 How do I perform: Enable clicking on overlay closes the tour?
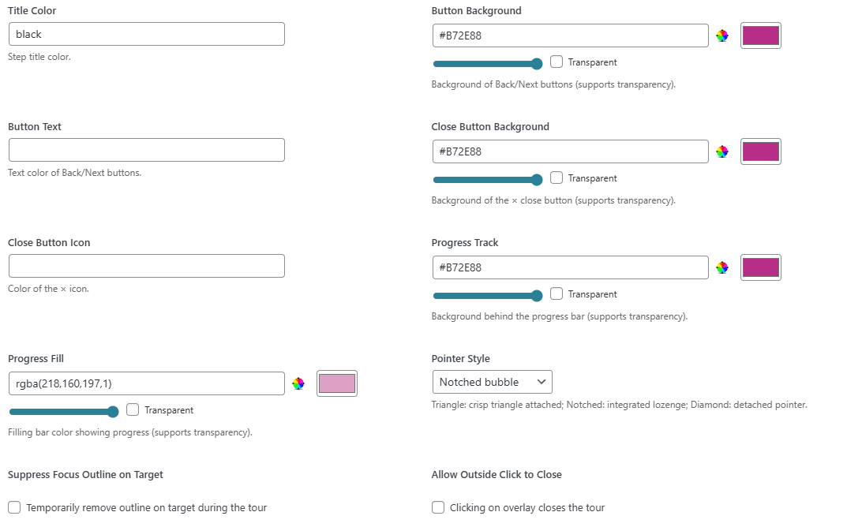pyautogui.click(x=438, y=507)
